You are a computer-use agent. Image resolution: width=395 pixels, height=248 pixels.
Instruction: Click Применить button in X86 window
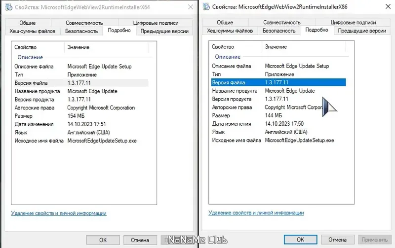coord(375,240)
